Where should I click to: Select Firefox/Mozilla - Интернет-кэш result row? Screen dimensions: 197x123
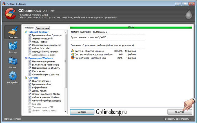(103, 58)
